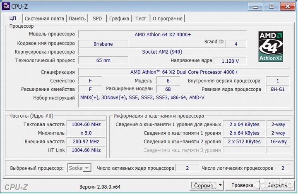The width and height of the screenshot is (298, 194).
Task: Click the Модель value B
Action: 168,81
